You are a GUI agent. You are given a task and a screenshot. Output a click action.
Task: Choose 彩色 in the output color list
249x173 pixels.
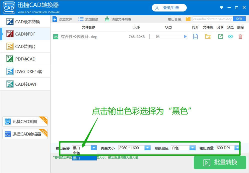84,153
